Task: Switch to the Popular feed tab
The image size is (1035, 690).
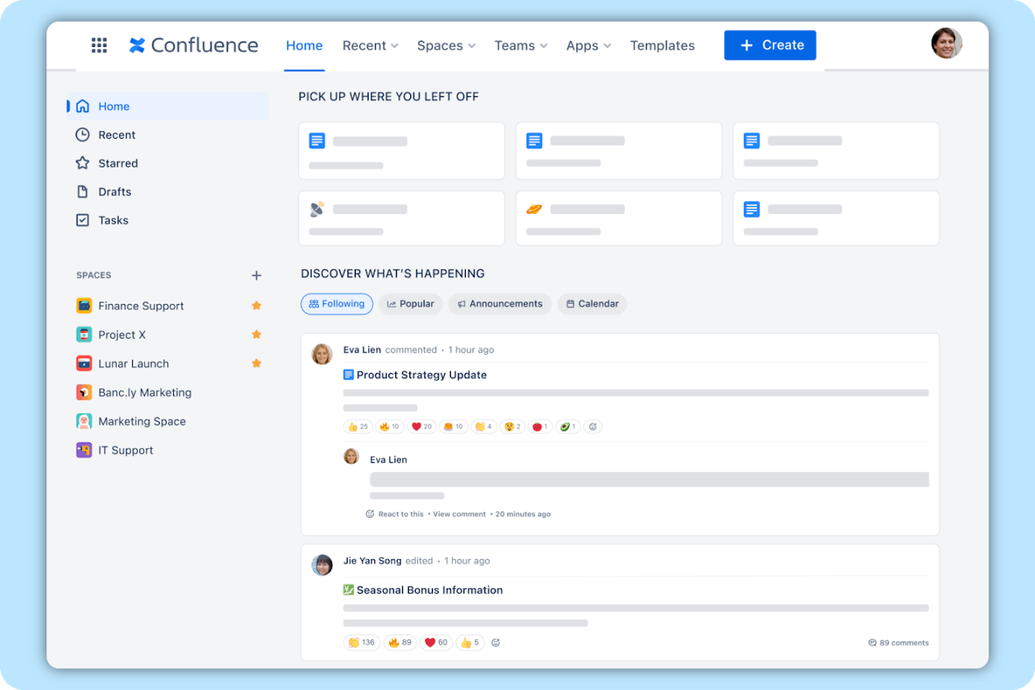Action: point(411,304)
